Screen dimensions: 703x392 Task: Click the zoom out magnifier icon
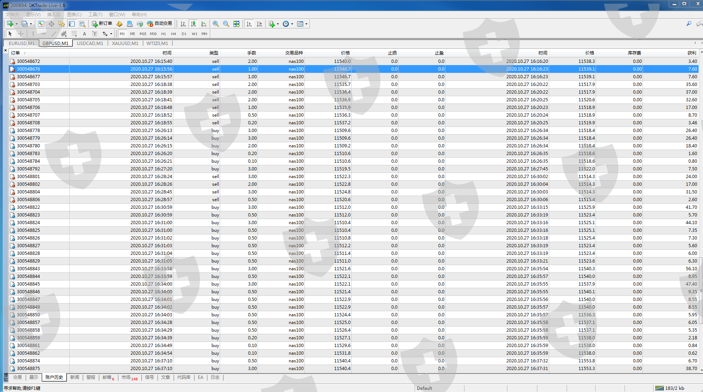click(226, 24)
